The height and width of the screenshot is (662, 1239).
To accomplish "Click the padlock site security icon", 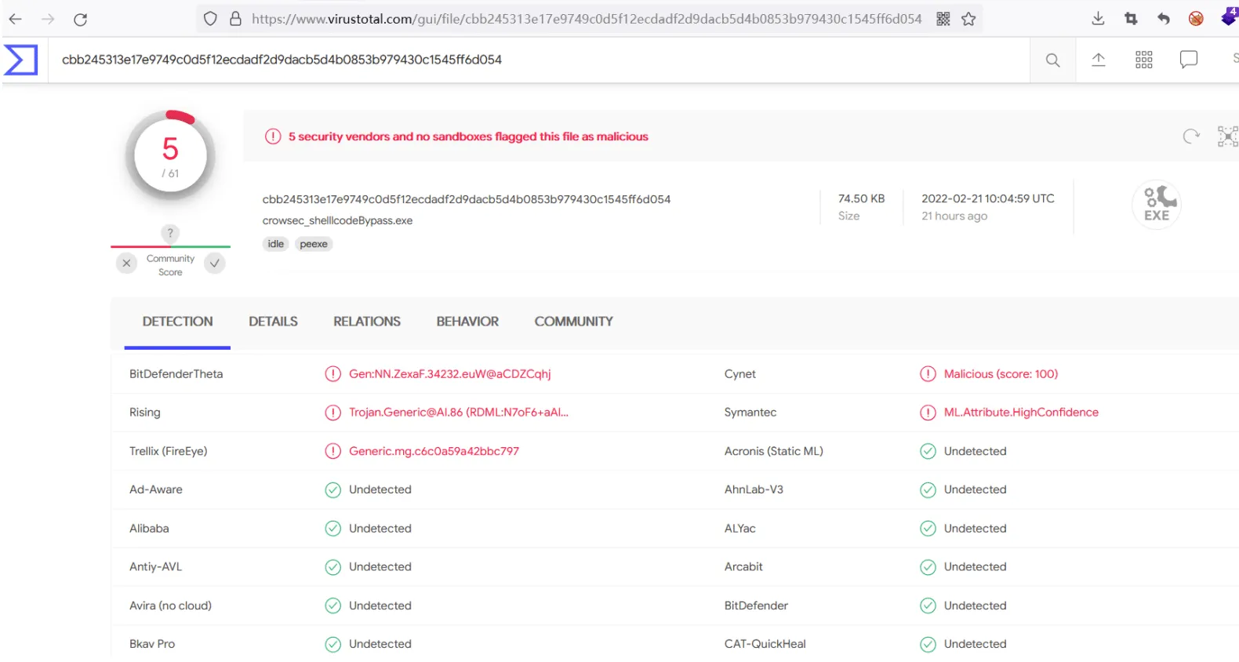I will (235, 19).
